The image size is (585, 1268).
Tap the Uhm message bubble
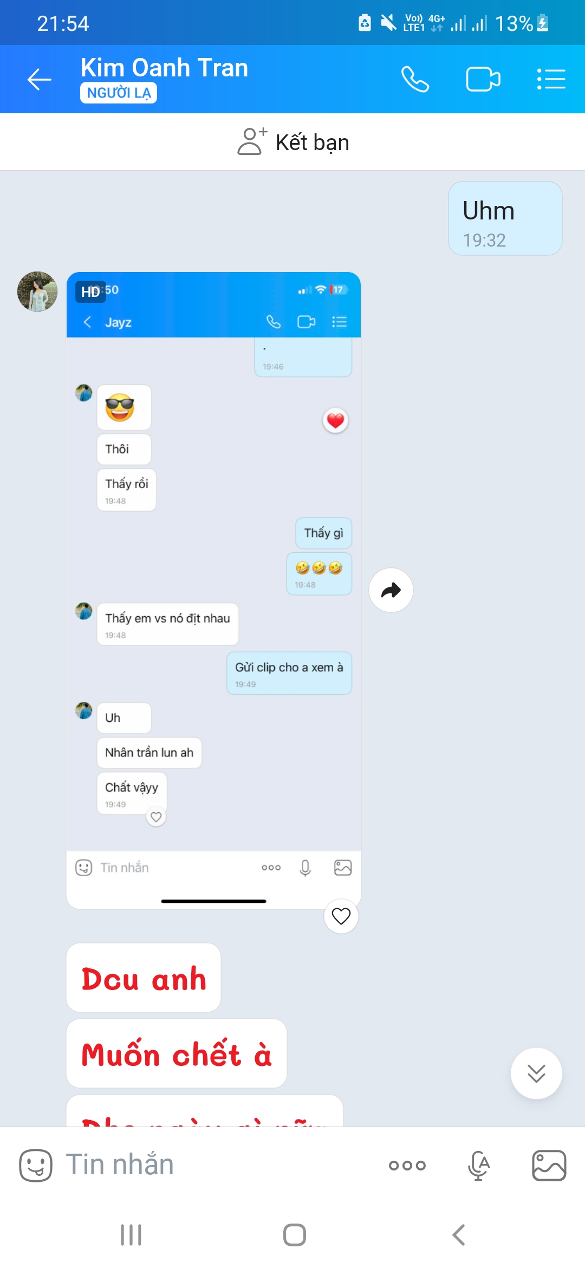pos(505,218)
